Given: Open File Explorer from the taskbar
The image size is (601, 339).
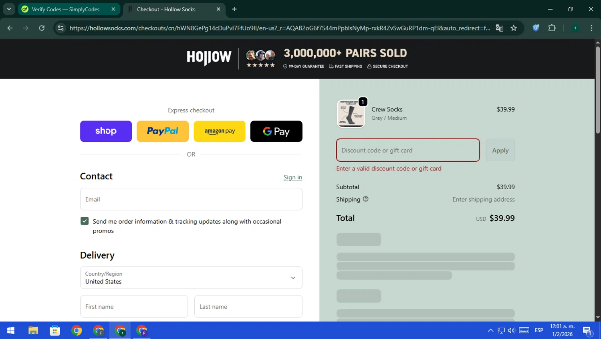Looking at the screenshot, I should 33,331.
